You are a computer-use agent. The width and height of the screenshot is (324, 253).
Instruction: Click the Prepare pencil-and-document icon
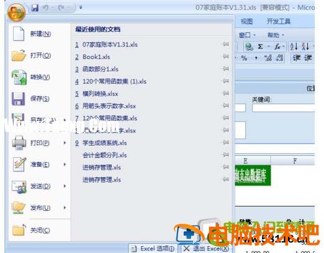[20, 164]
